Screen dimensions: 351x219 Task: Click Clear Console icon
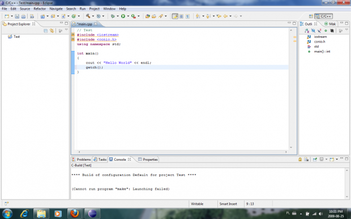[x=307, y=159]
